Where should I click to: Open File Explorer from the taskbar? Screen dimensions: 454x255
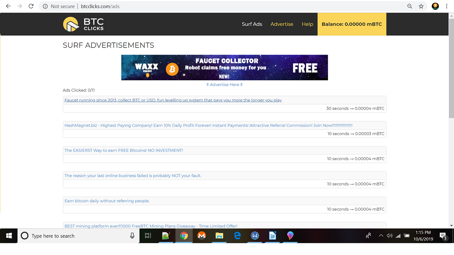click(220, 236)
